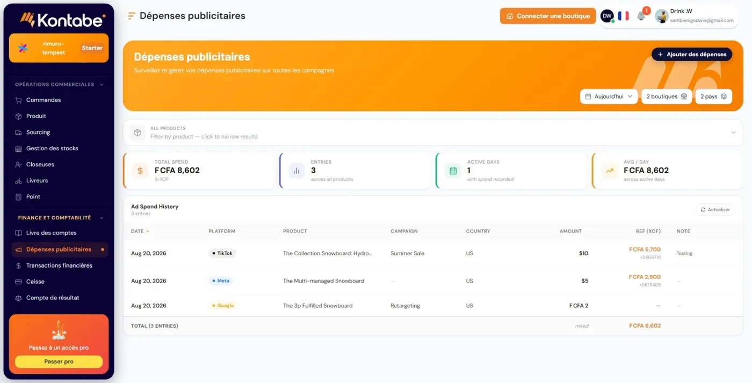Click The 3p Fulfilled Snowboard product cell
The width and height of the screenshot is (752, 383).
[318, 306]
